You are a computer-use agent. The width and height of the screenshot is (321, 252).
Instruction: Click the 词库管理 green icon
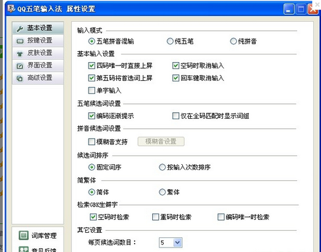click(x=24, y=235)
